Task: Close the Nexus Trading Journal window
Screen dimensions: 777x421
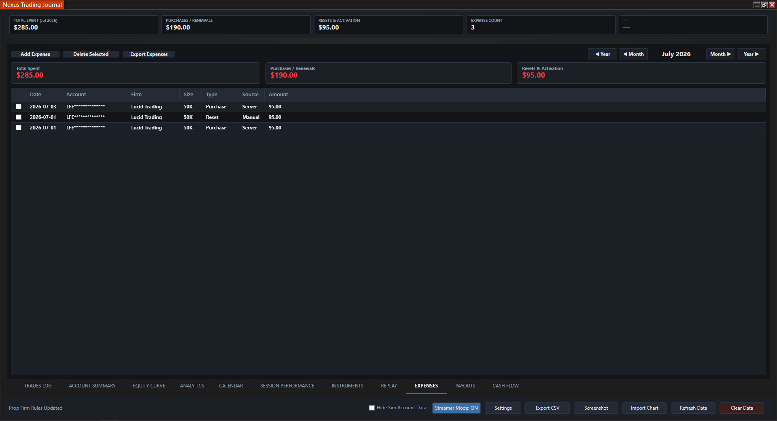Action: pyautogui.click(x=772, y=5)
